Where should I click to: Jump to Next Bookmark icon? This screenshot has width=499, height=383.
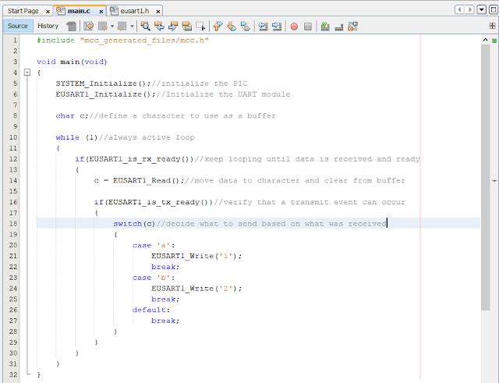(232, 26)
